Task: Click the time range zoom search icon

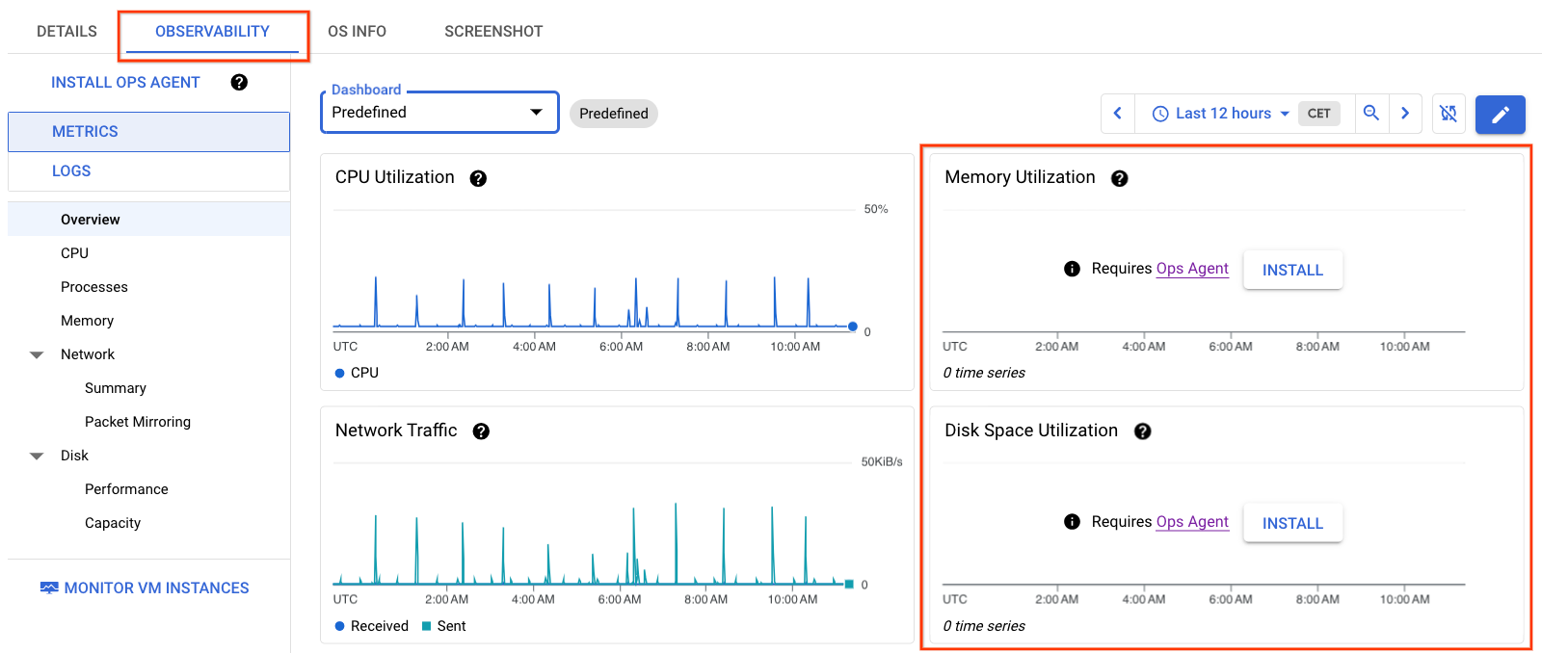Action: point(1370,114)
